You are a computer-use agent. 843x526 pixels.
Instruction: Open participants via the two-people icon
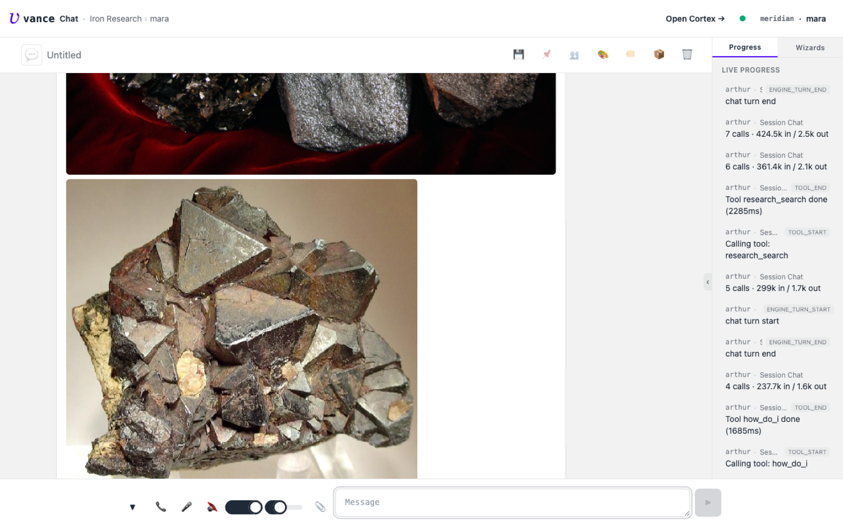tap(574, 54)
